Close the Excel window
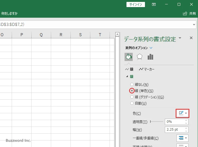This screenshot has height=147, width=198. [191, 4]
